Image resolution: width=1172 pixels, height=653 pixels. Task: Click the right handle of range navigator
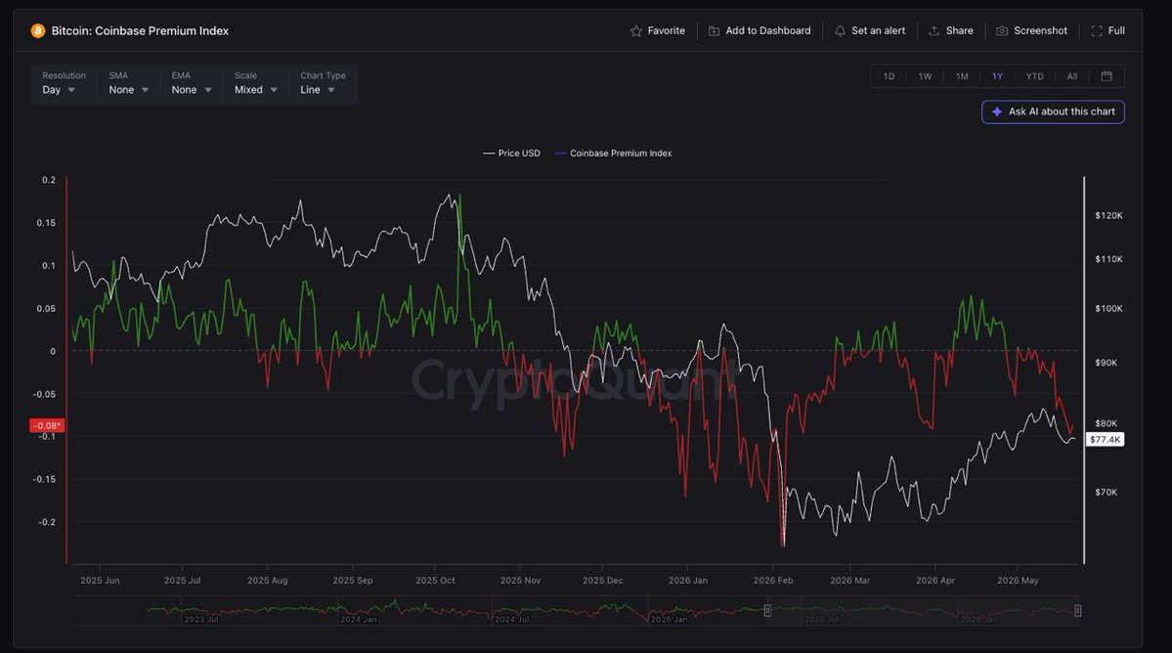(x=1077, y=610)
